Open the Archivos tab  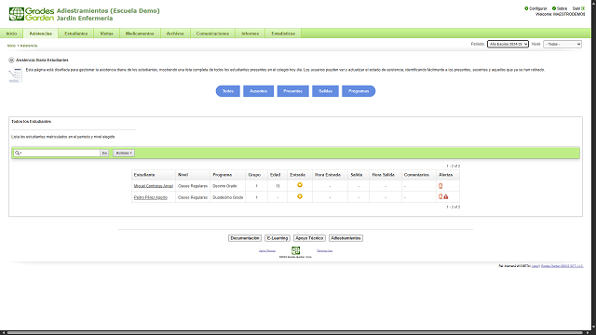tap(175, 33)
